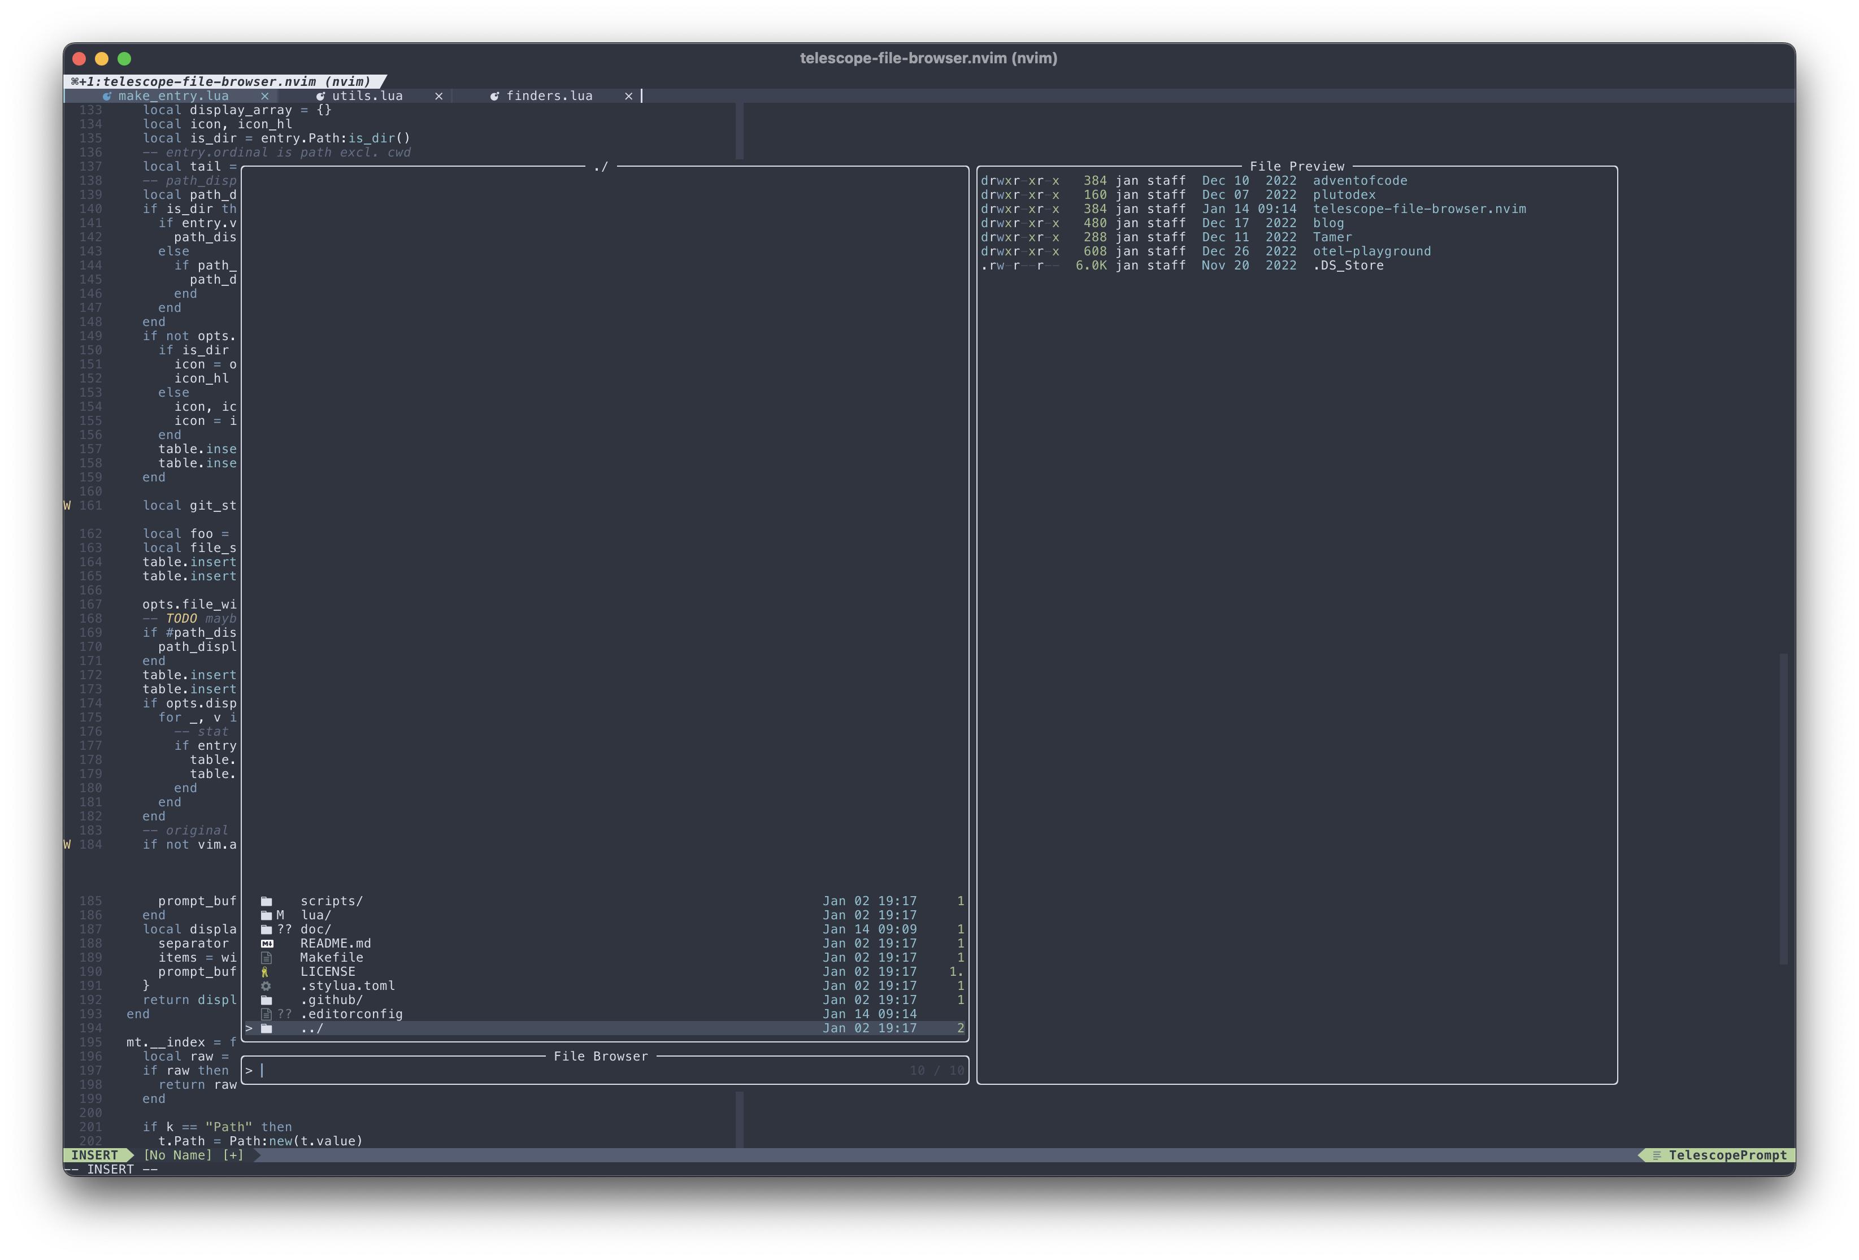
Task: Close the finders.lua tab
Action: click(629, 96)
